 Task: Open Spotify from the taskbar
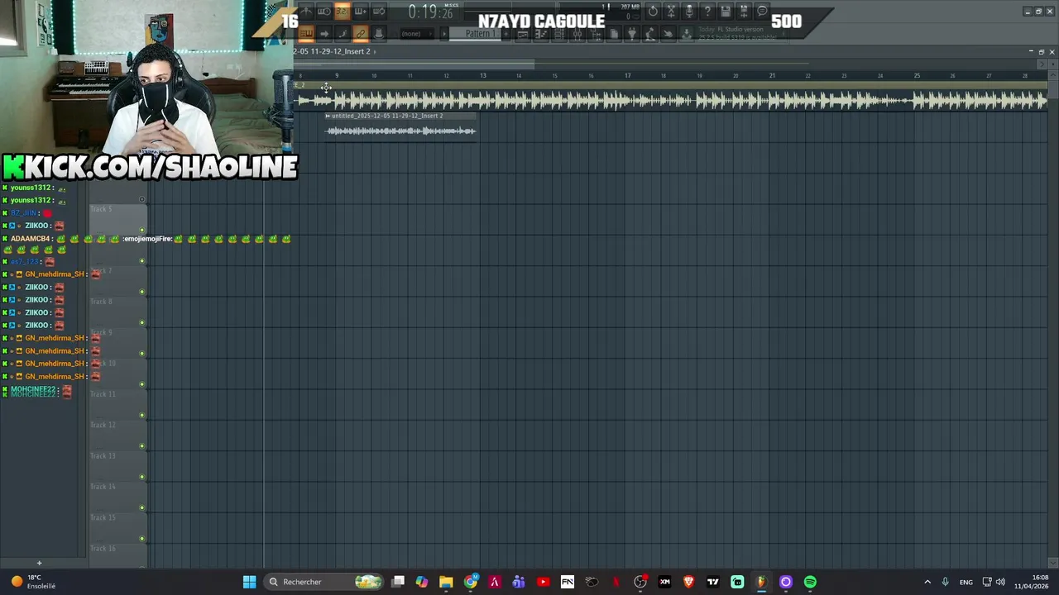(x=810, y=582)
